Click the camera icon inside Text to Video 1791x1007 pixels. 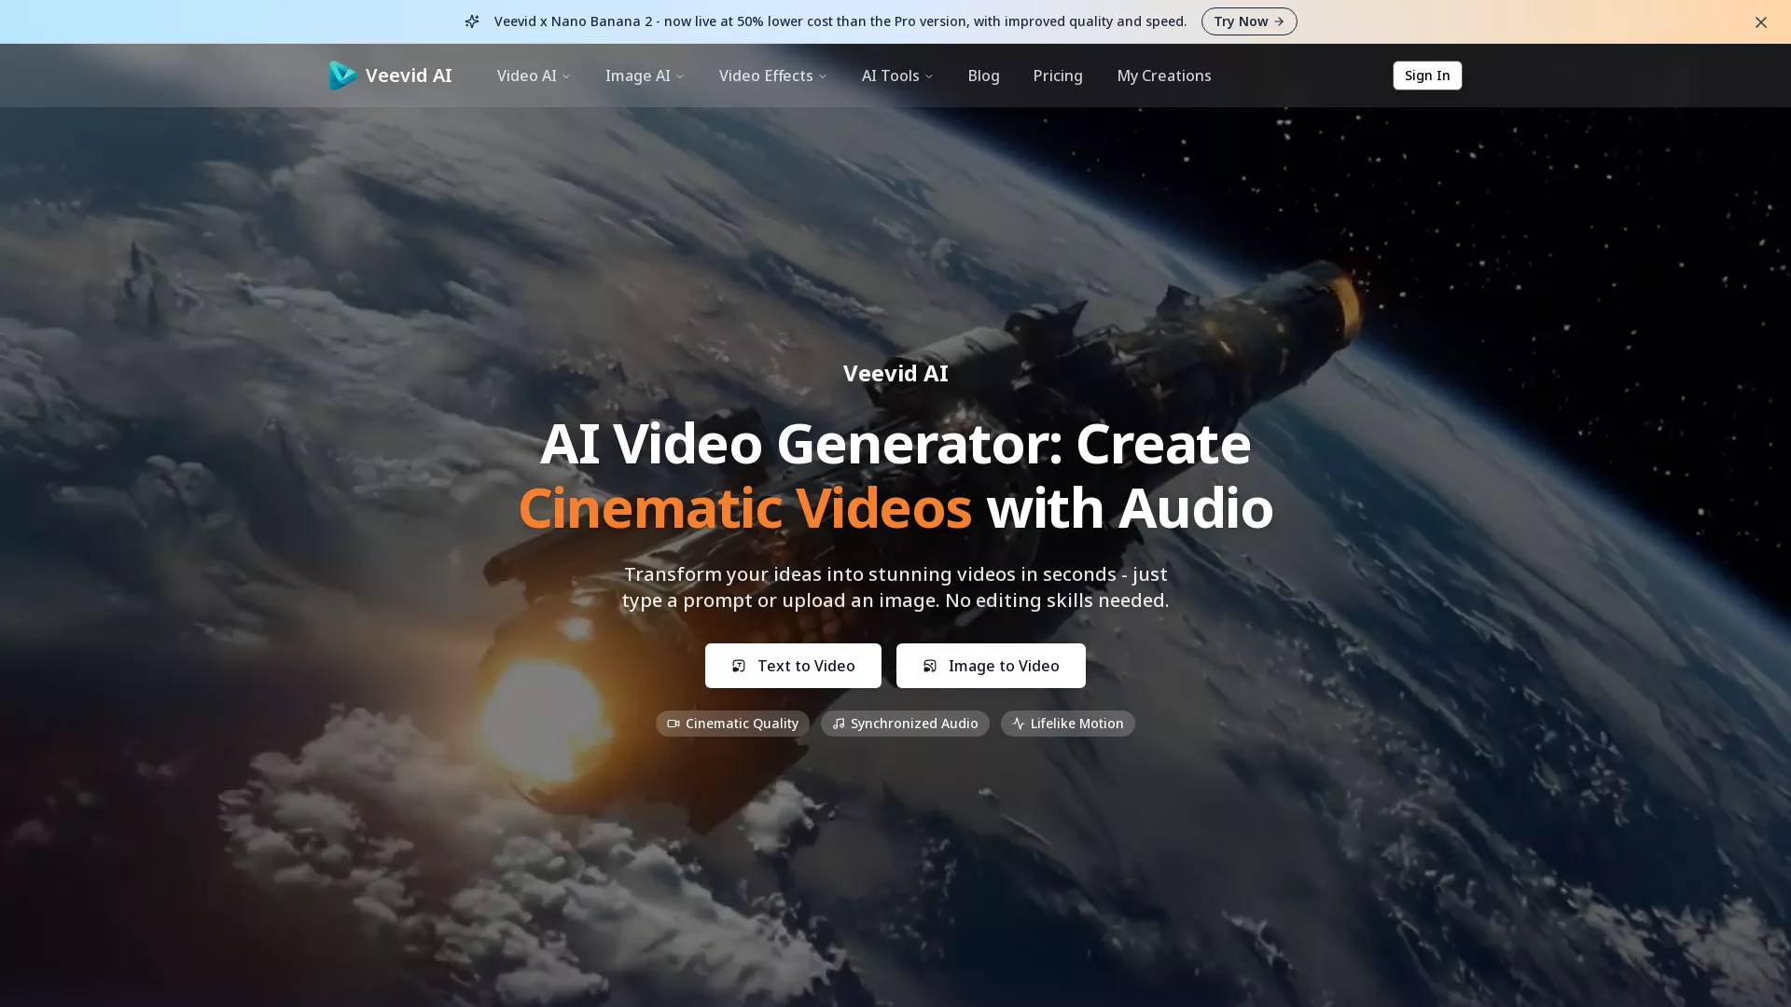(738, 666)
